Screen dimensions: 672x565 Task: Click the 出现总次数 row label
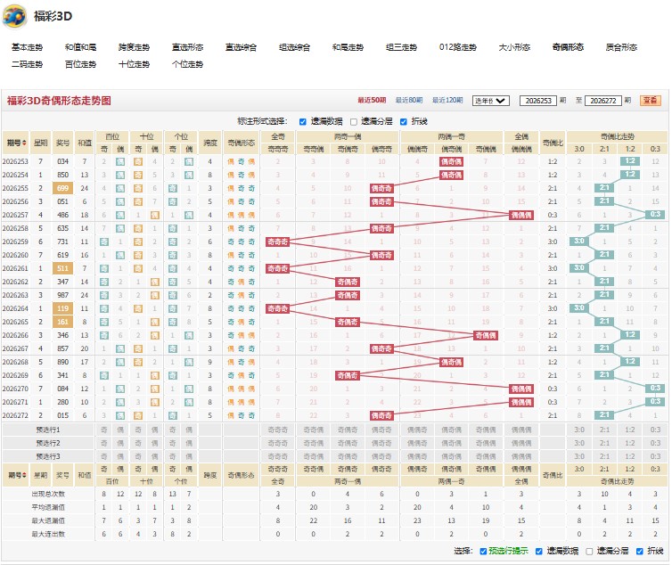pyautogui.click(x=48, y=494)
